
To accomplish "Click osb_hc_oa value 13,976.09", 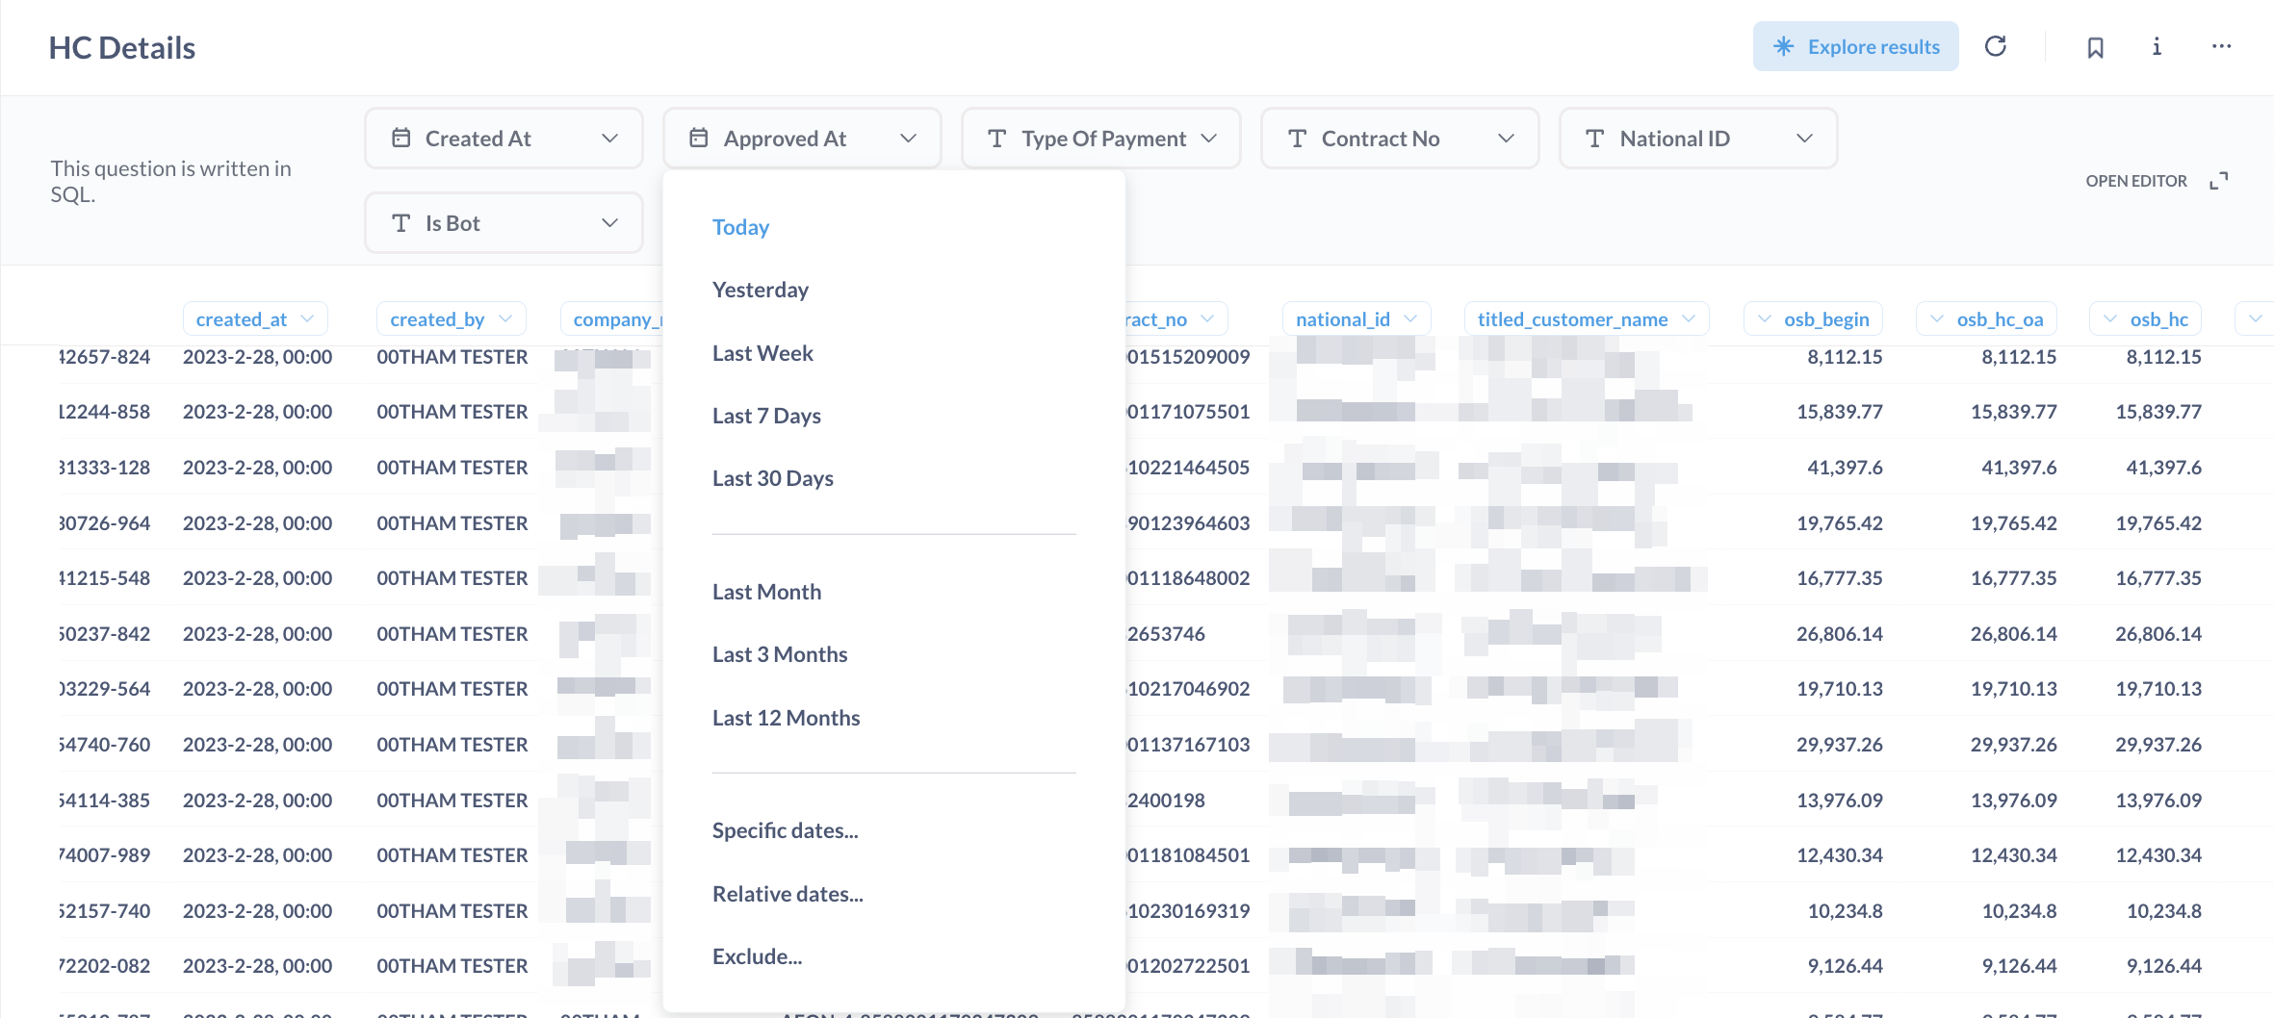I will [2014, 801].
